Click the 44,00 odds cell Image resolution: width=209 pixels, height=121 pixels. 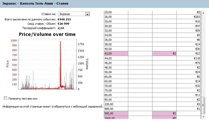pos(116,58)
